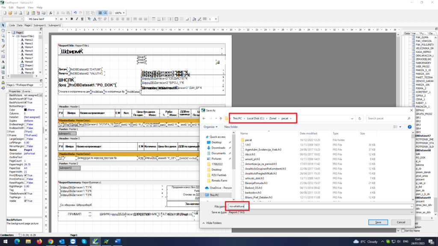Select the Picture object tool
The image size is (438, 246).
(3, 67)
